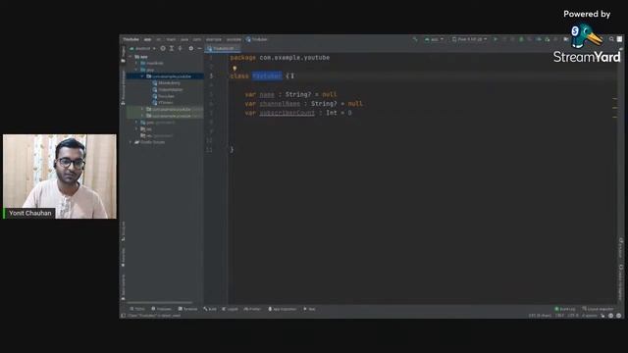Screen dimensions: 628x353
Task: Open the Terminal tool window tab
Action: click(187, 309)
